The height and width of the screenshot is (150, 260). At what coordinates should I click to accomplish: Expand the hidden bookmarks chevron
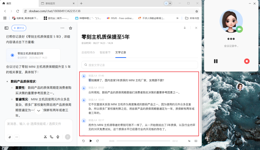pyautogui.click(x=177, y=18)
